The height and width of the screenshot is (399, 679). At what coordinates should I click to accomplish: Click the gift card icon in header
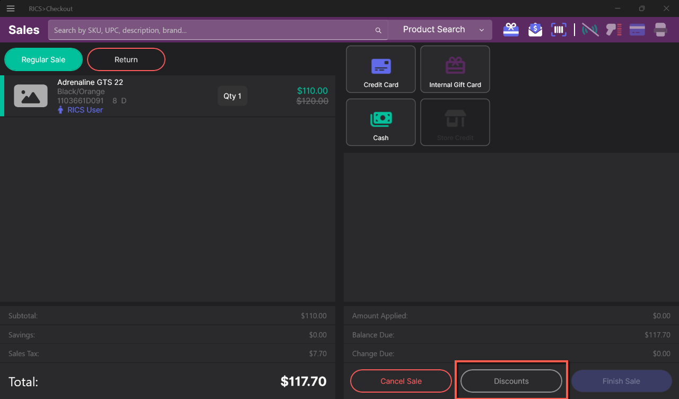click(x=511, y=30)
